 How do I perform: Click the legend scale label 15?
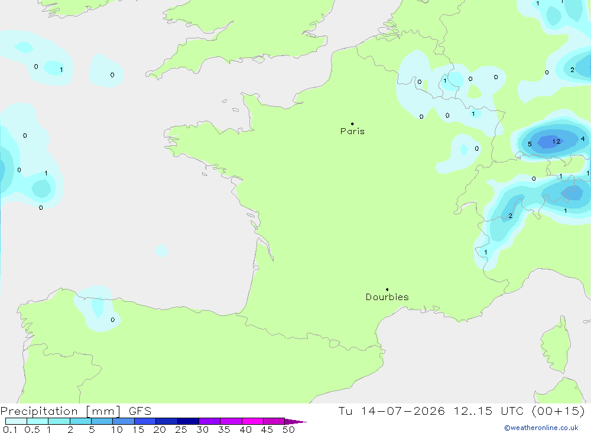tap(138, 429)
